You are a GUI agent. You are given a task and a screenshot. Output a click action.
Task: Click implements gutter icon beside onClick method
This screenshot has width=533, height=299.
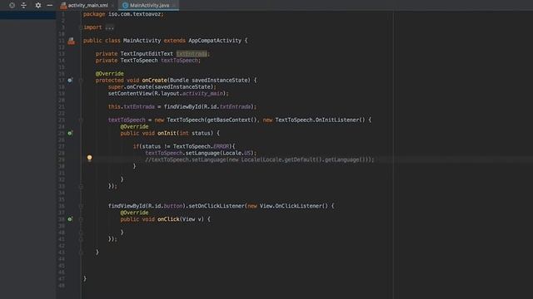pyautogui.click(x=70, y=219)
